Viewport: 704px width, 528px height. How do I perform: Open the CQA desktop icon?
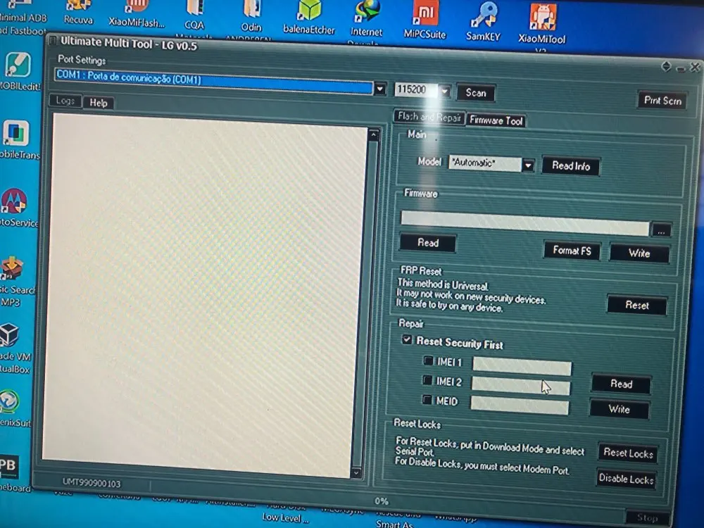[194, 15]
